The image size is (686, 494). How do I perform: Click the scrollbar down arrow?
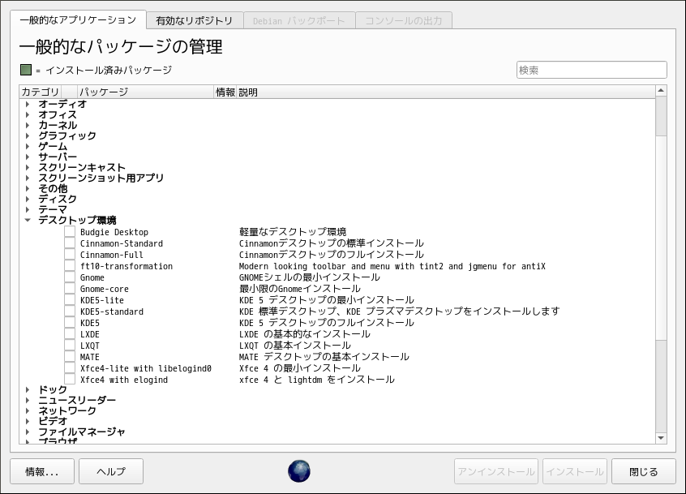pos(661,438)
